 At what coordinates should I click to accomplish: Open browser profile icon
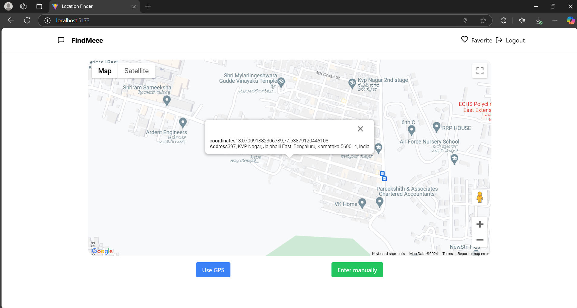8,6
